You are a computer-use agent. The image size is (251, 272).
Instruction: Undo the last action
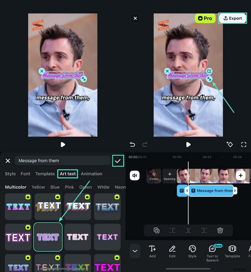(x=132, y=144)
